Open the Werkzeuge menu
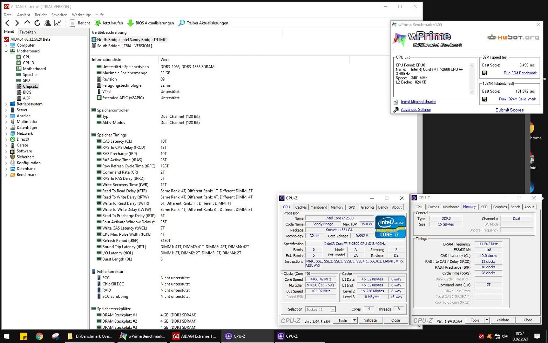The width and height of the screenshot is (548, 343). point(81,15)
